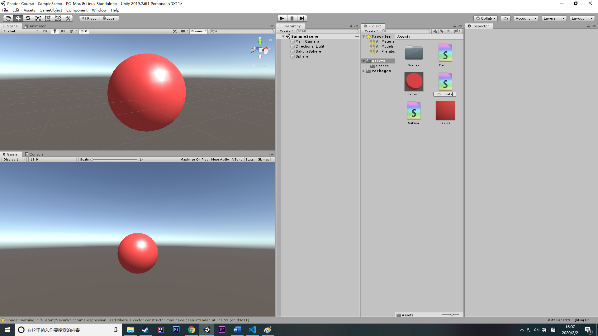Search by Type in Project
Image resolution: width=598 pixels, height=336 pixels.
435,31
